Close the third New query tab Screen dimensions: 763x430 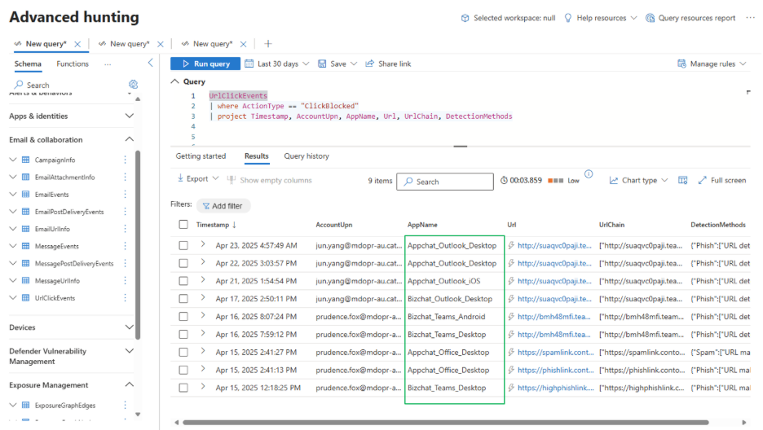pos(243,44)
